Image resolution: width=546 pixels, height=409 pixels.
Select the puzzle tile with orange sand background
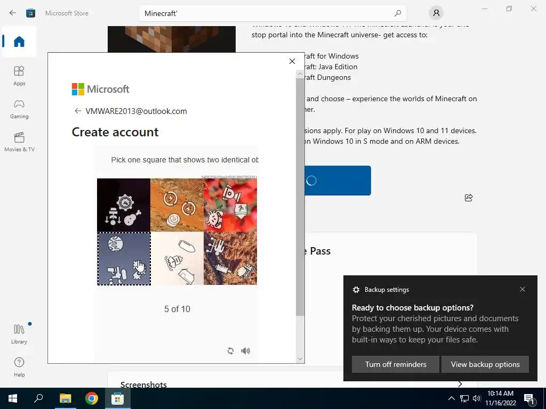click(x=177, y=205)
